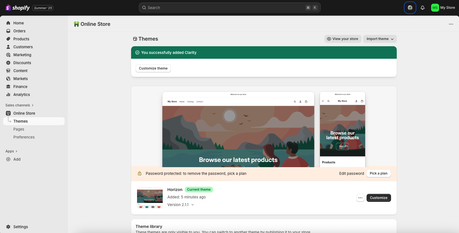The width and height of the screenshot is (459, 233).
Task: Click the Content icon in the sidebar
Action: click(x=8, y=71)
